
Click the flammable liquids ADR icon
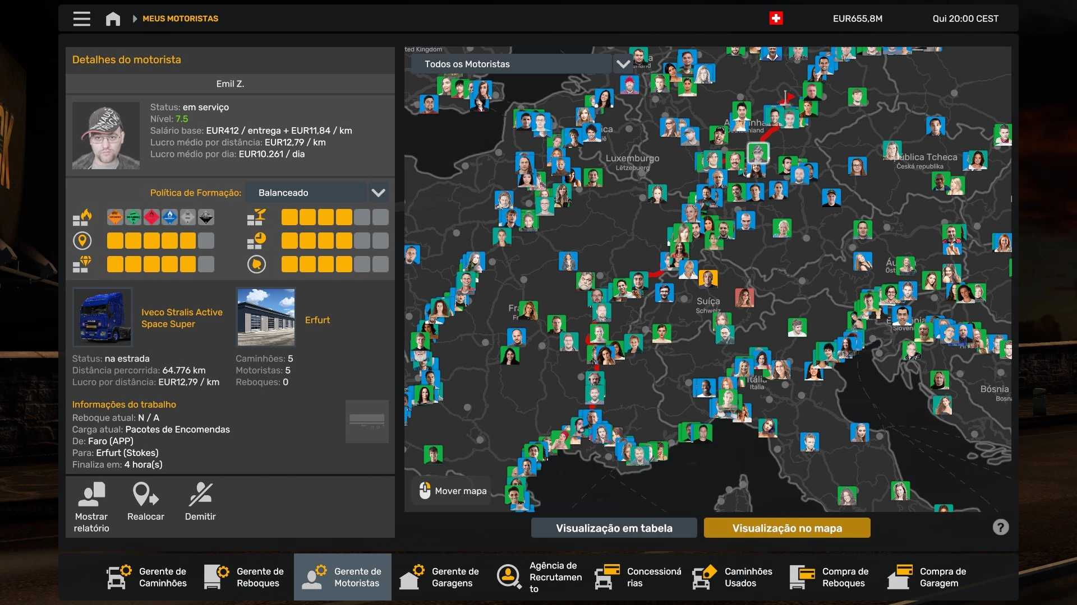click(x=151, y=217)
